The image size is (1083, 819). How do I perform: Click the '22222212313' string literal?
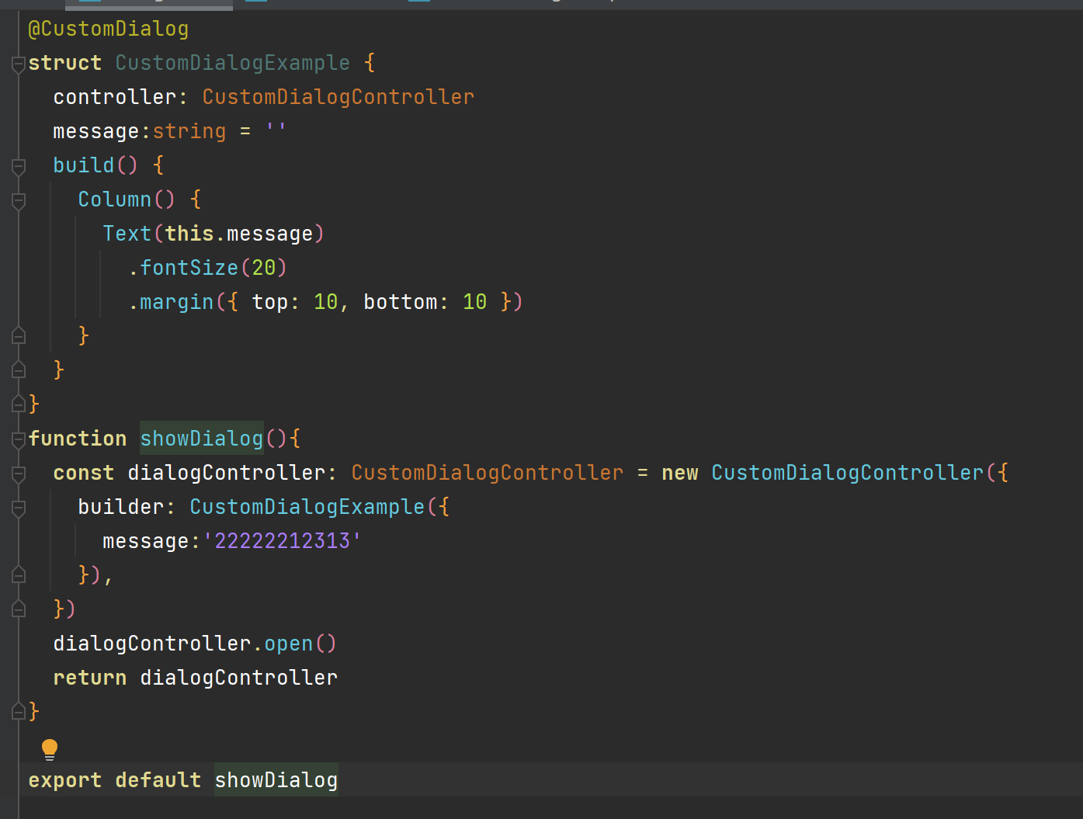(283, 541)
